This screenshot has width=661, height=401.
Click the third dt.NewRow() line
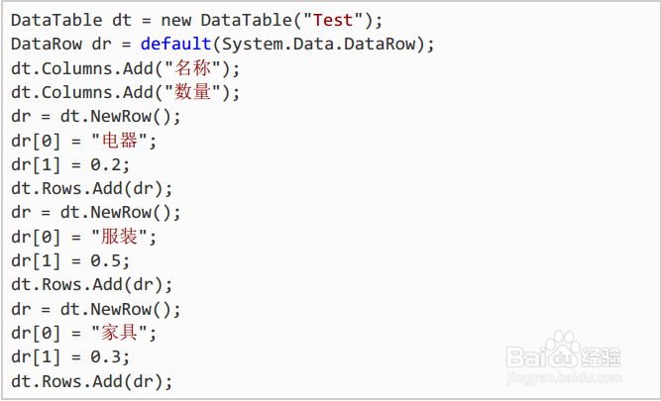point(96,310)
